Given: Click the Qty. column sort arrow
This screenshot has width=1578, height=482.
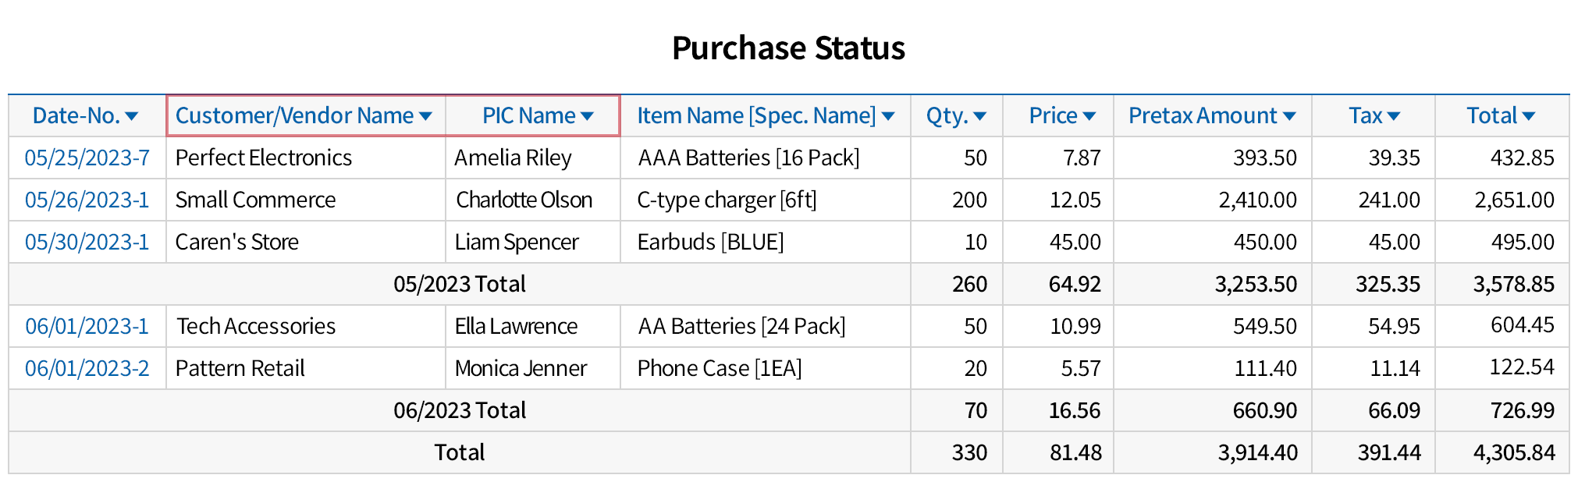Looking at the screenshot, I should click(x=980, y=116).
